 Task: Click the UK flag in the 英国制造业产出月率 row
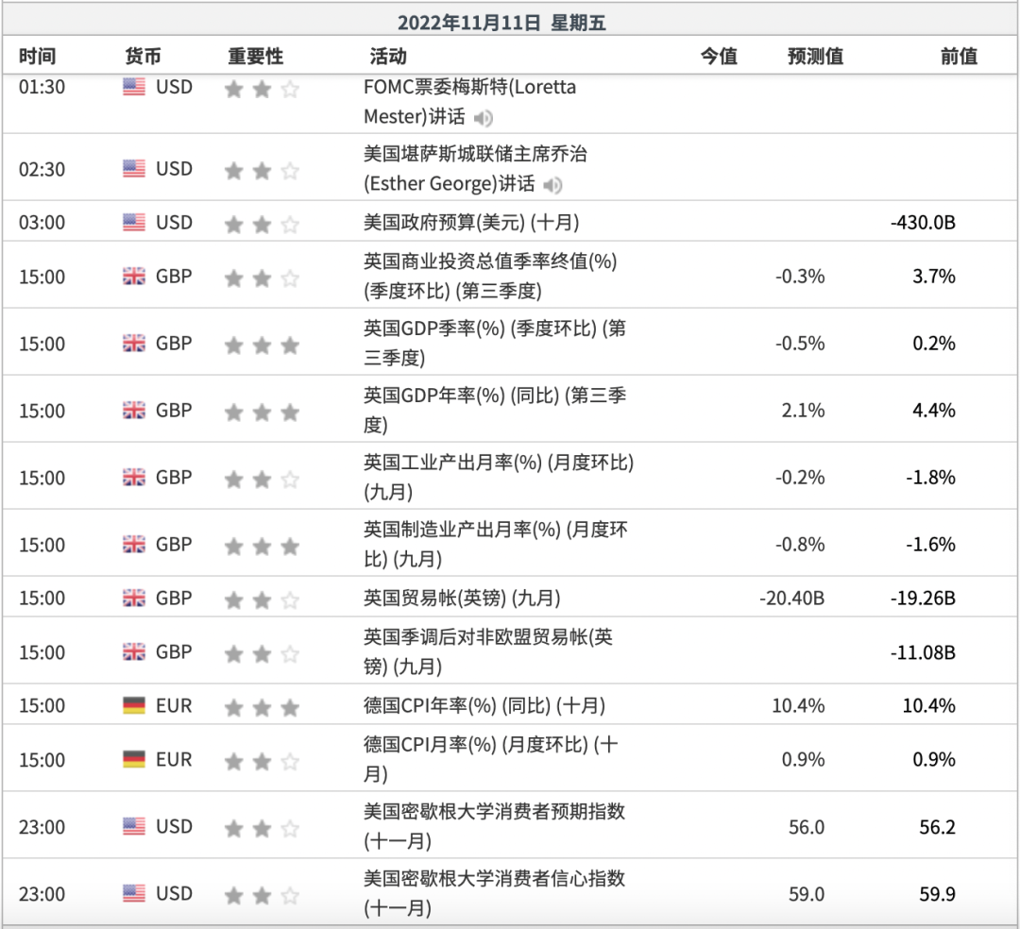tap(134, 544)
